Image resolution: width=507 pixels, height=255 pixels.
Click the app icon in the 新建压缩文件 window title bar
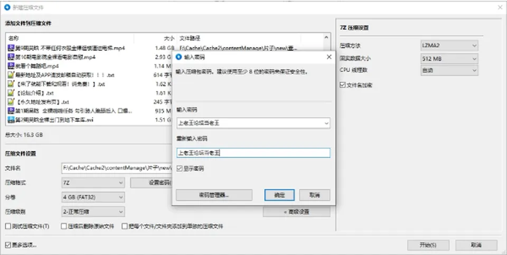pos(7,7)
